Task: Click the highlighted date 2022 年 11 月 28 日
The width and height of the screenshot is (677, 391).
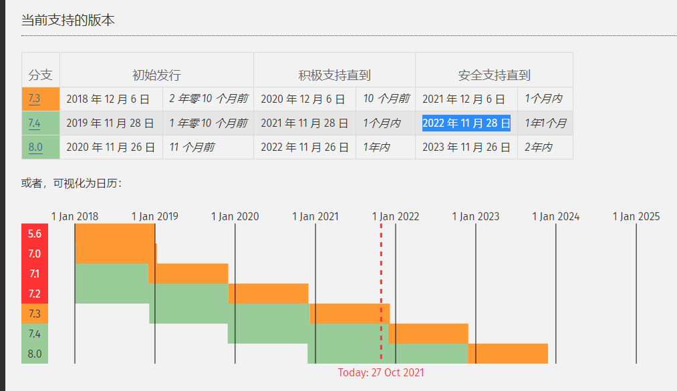Action: [466, 123]
